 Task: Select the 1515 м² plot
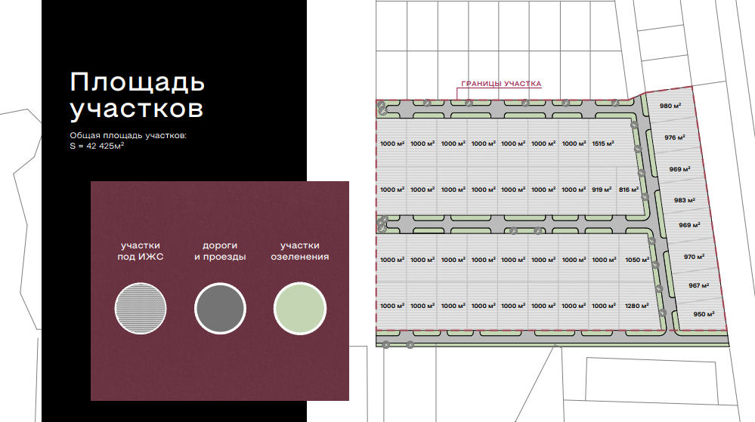coord(604,143)
